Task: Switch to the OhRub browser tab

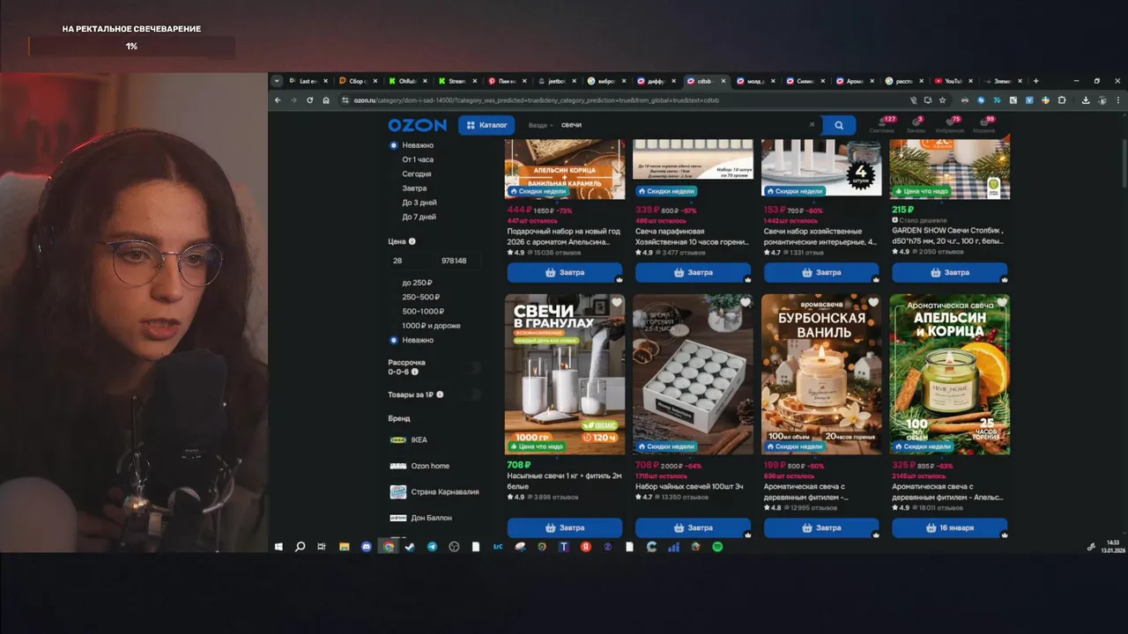Action: tap(407, 81)
